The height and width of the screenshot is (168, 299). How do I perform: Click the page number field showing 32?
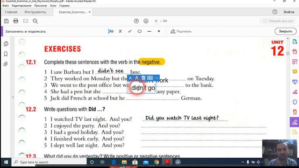point(156,21)
